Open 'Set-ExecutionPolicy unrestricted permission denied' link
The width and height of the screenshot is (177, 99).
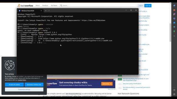tap(136, 88)
